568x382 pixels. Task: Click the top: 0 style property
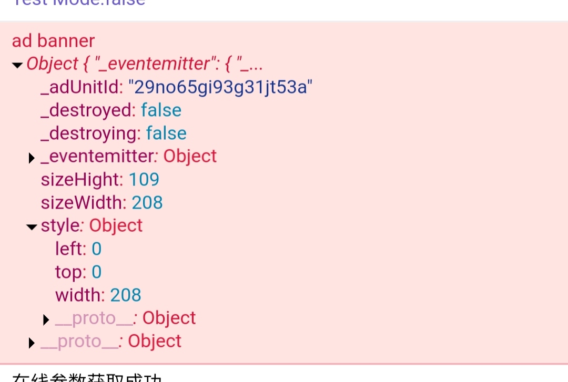click(x=78, y=272)
